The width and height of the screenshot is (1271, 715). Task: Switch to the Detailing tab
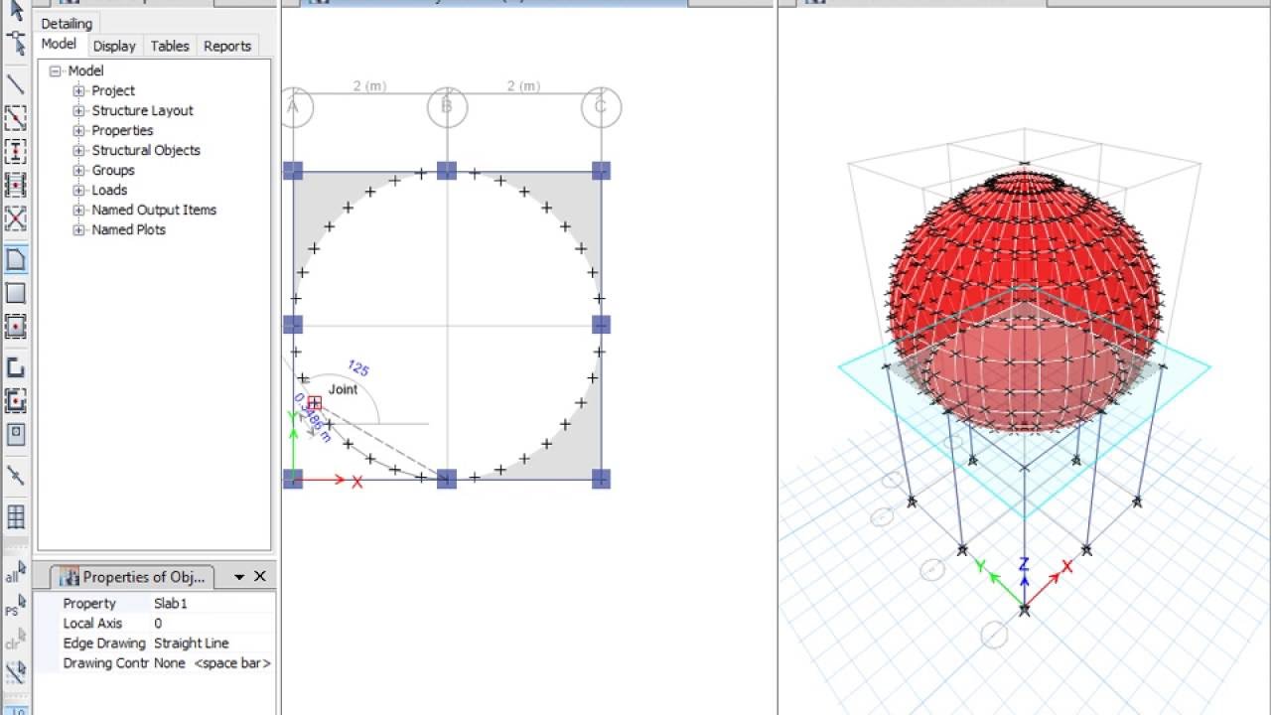click(x=67, y=23)
